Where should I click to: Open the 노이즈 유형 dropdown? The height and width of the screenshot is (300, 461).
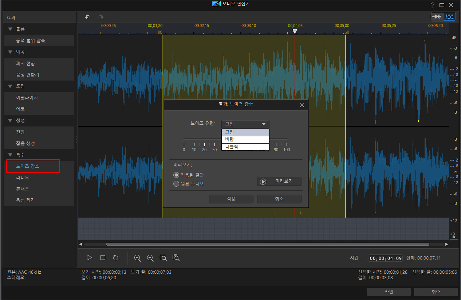tap(245, 124)
